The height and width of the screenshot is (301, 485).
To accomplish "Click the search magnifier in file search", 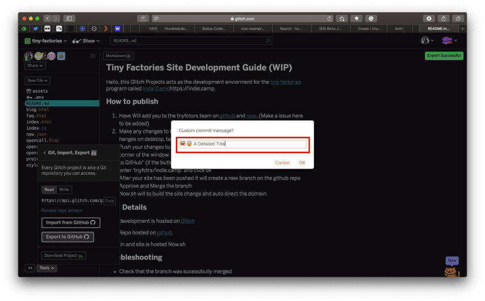I will pos(268,41).
